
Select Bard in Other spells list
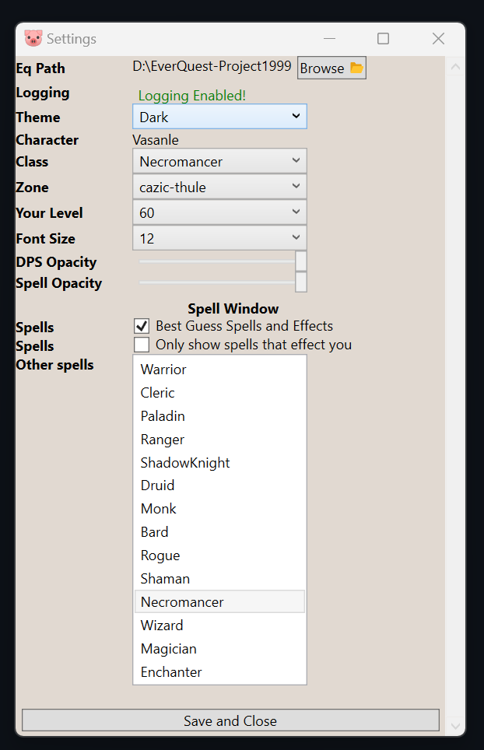[x=219, y=532]
